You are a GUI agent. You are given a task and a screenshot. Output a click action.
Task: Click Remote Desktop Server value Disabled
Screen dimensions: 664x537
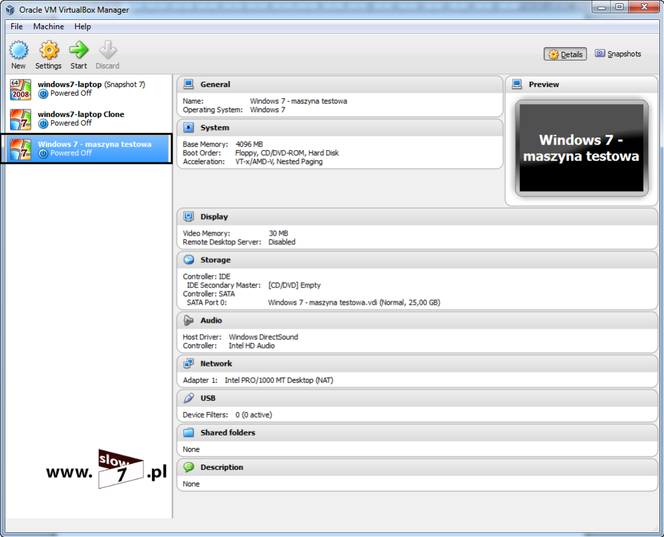[x=282, y=242]
